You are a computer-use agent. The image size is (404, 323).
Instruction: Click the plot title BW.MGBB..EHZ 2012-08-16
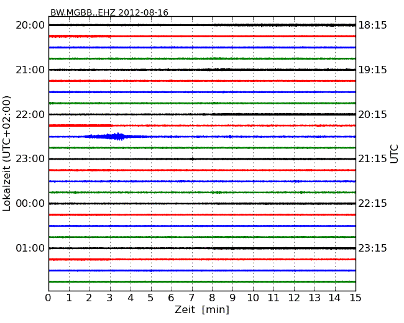pos(109,12)
